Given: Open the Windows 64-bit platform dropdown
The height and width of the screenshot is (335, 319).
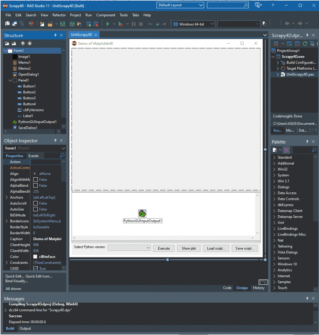Looking at the screenshot, I should [x=193, y=24].
